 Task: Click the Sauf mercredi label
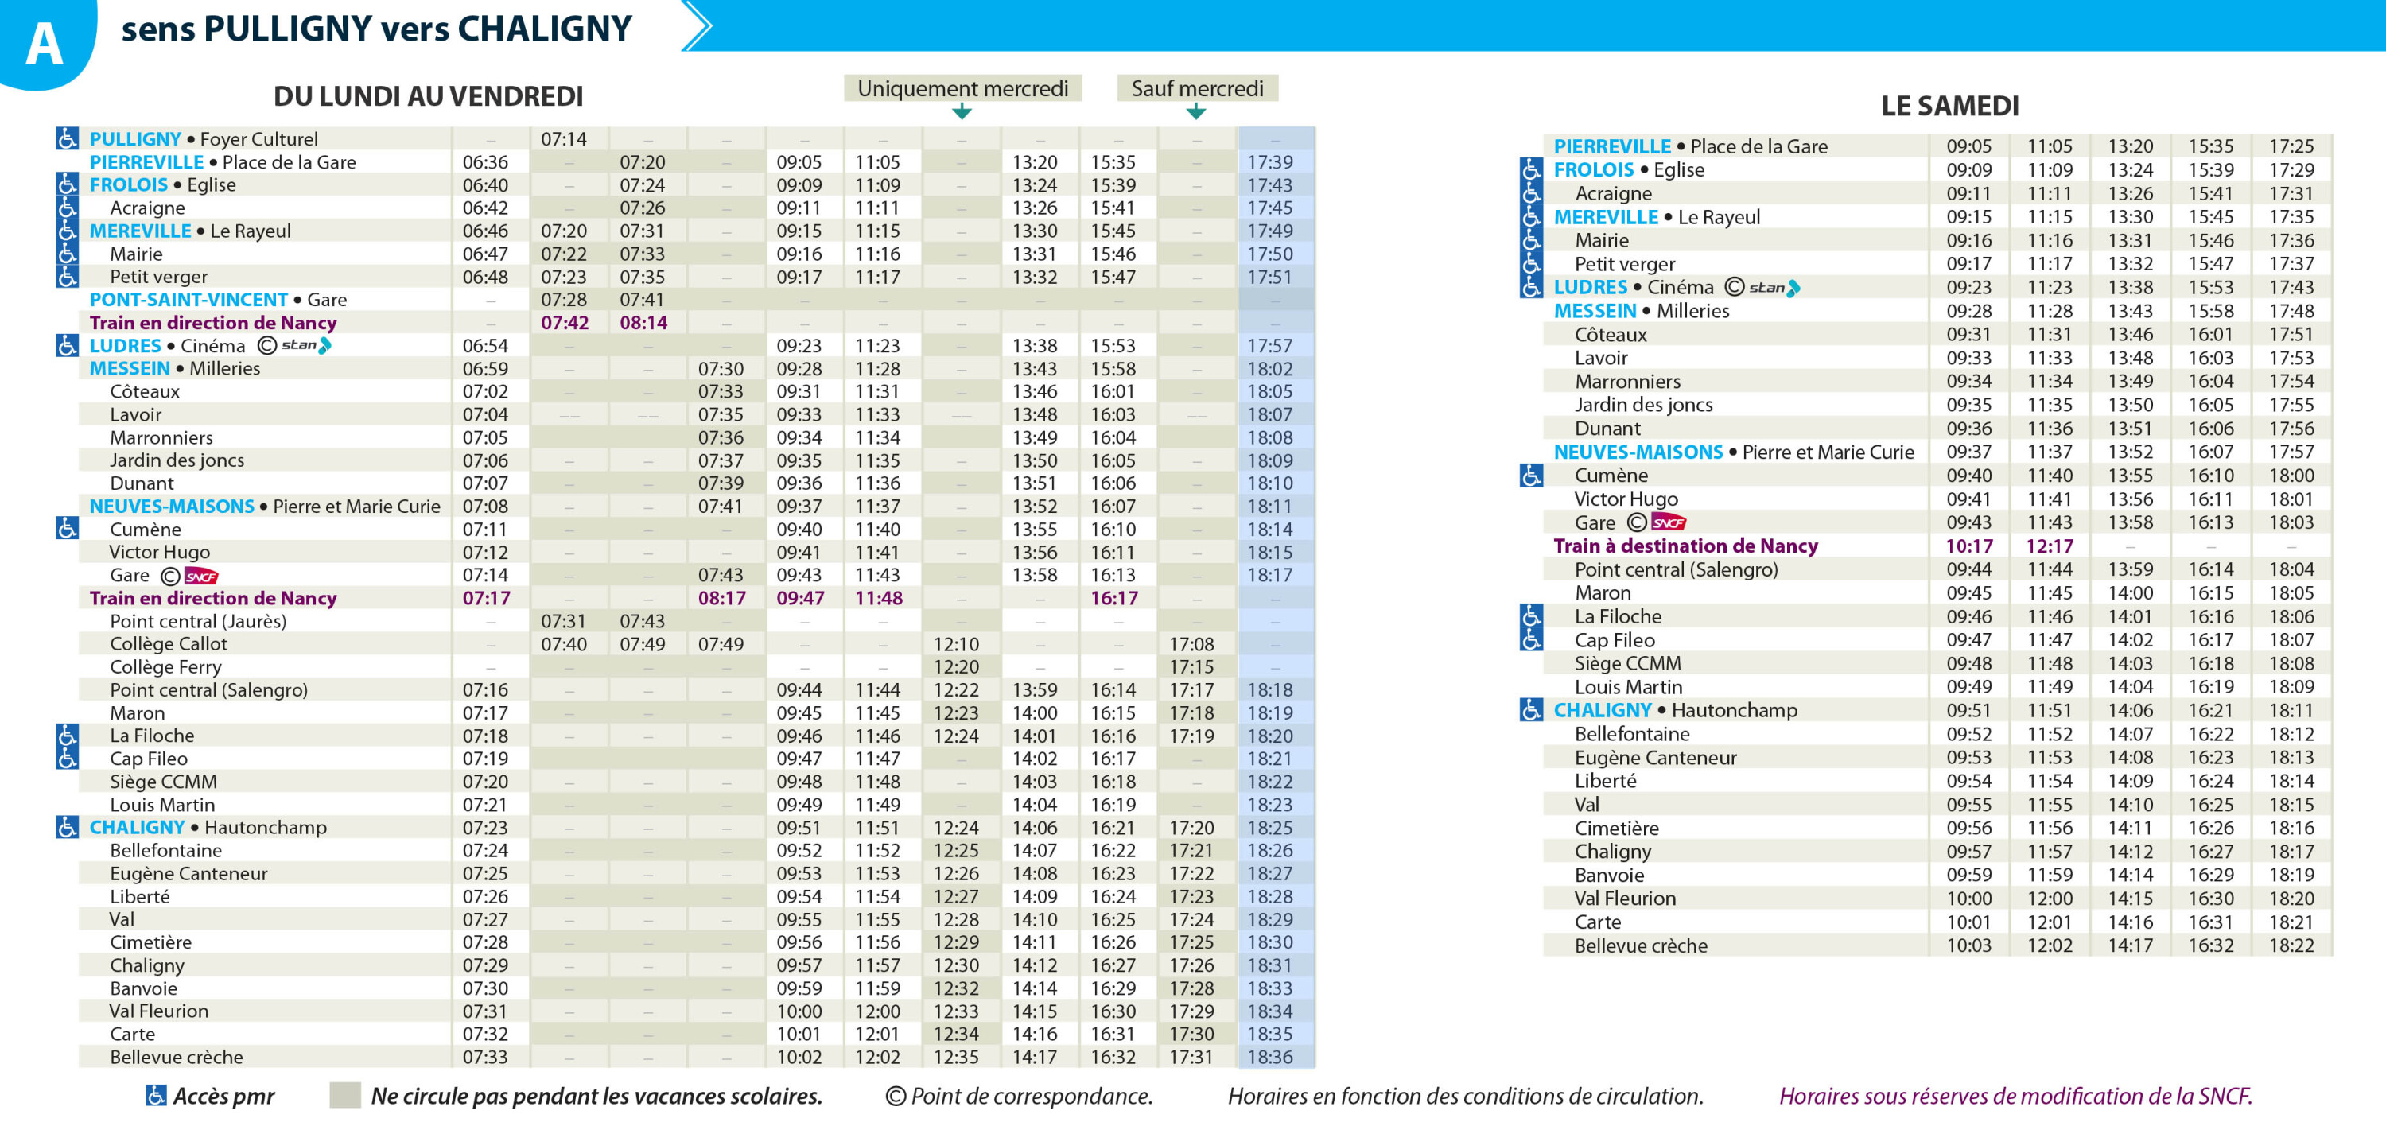point(1197,88)
